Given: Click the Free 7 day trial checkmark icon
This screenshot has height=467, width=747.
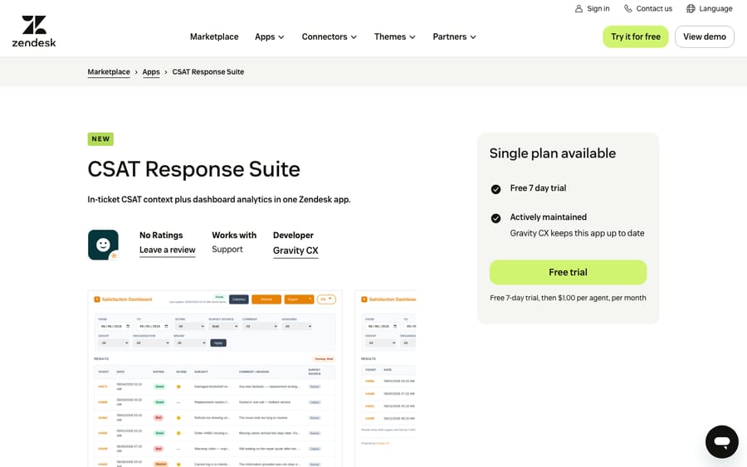Looking at the screenshot, I should pyautogui.click(x=496, y=189).
